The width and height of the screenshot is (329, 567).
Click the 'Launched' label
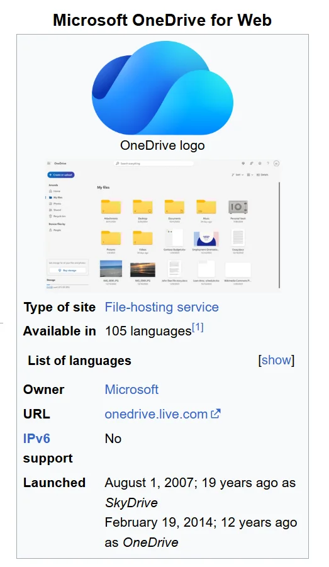[x=54, y=483]
